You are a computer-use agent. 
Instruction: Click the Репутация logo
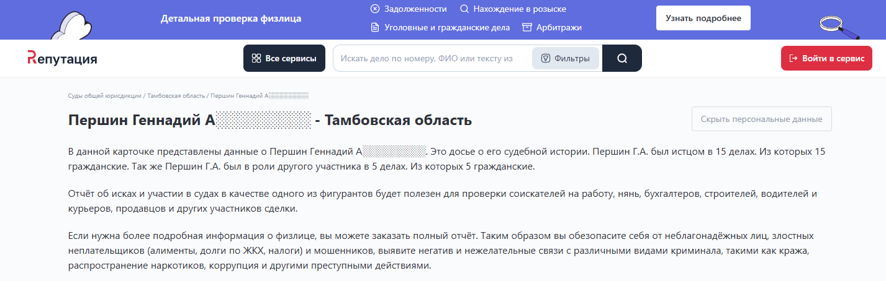pyautogui.click(x=62, y=58)
